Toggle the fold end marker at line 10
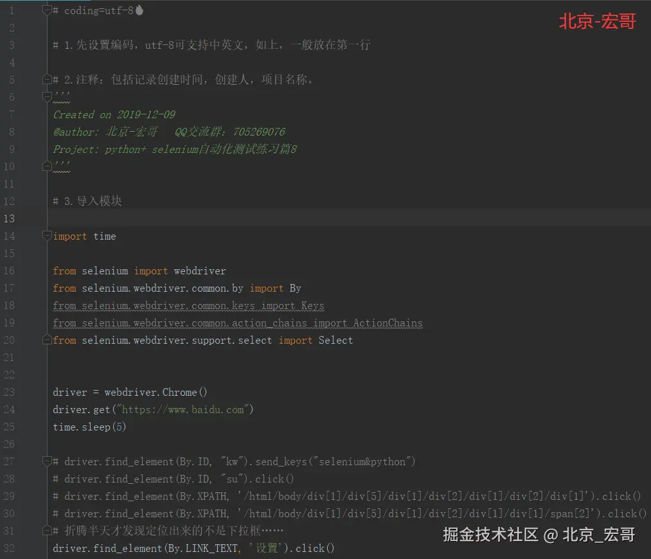Image resolution: width=651 pixels, height=559 pixels. pyautogui.click(x=47, y=166)
